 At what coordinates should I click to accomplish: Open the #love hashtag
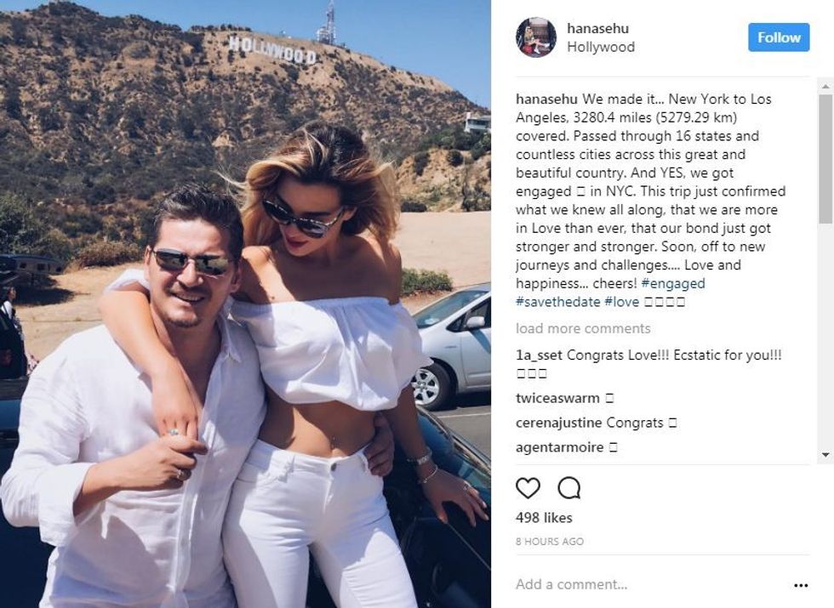pyautogui.click(x=621, y=302)
